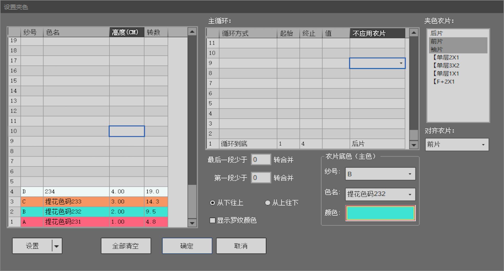Viewport: 504px width, 271px height.
Task: Click the cyan 颜色 swatch
Action: point(380,213)
